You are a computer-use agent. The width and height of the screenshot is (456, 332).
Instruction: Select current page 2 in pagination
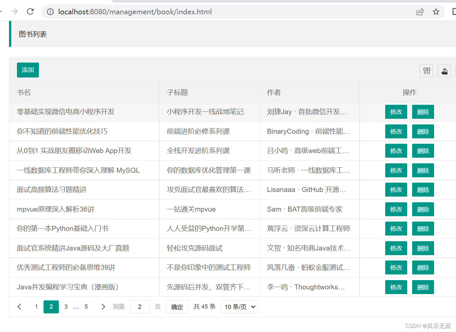click(x=51, y=307)
